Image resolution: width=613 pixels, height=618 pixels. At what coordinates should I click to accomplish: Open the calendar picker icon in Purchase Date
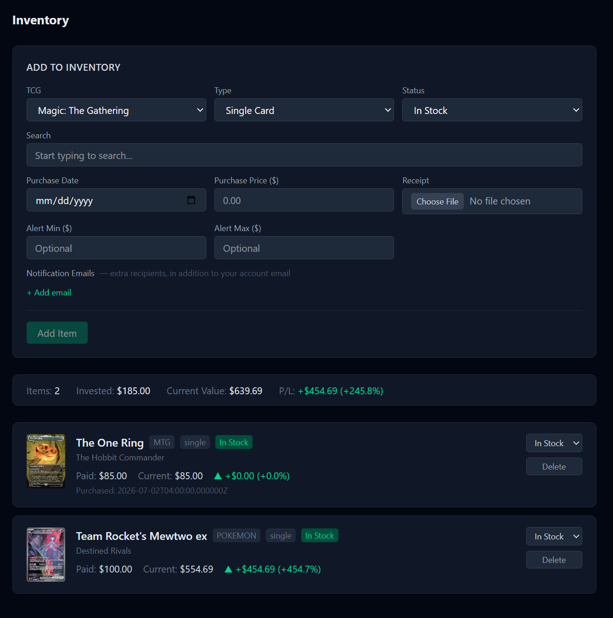pos(191,200)
